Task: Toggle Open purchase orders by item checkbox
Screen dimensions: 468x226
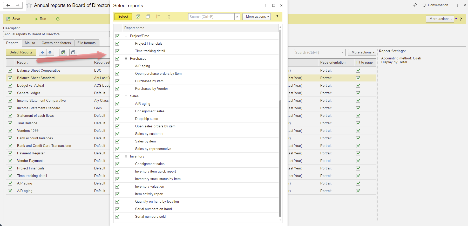Action: [x=117, y=73]
